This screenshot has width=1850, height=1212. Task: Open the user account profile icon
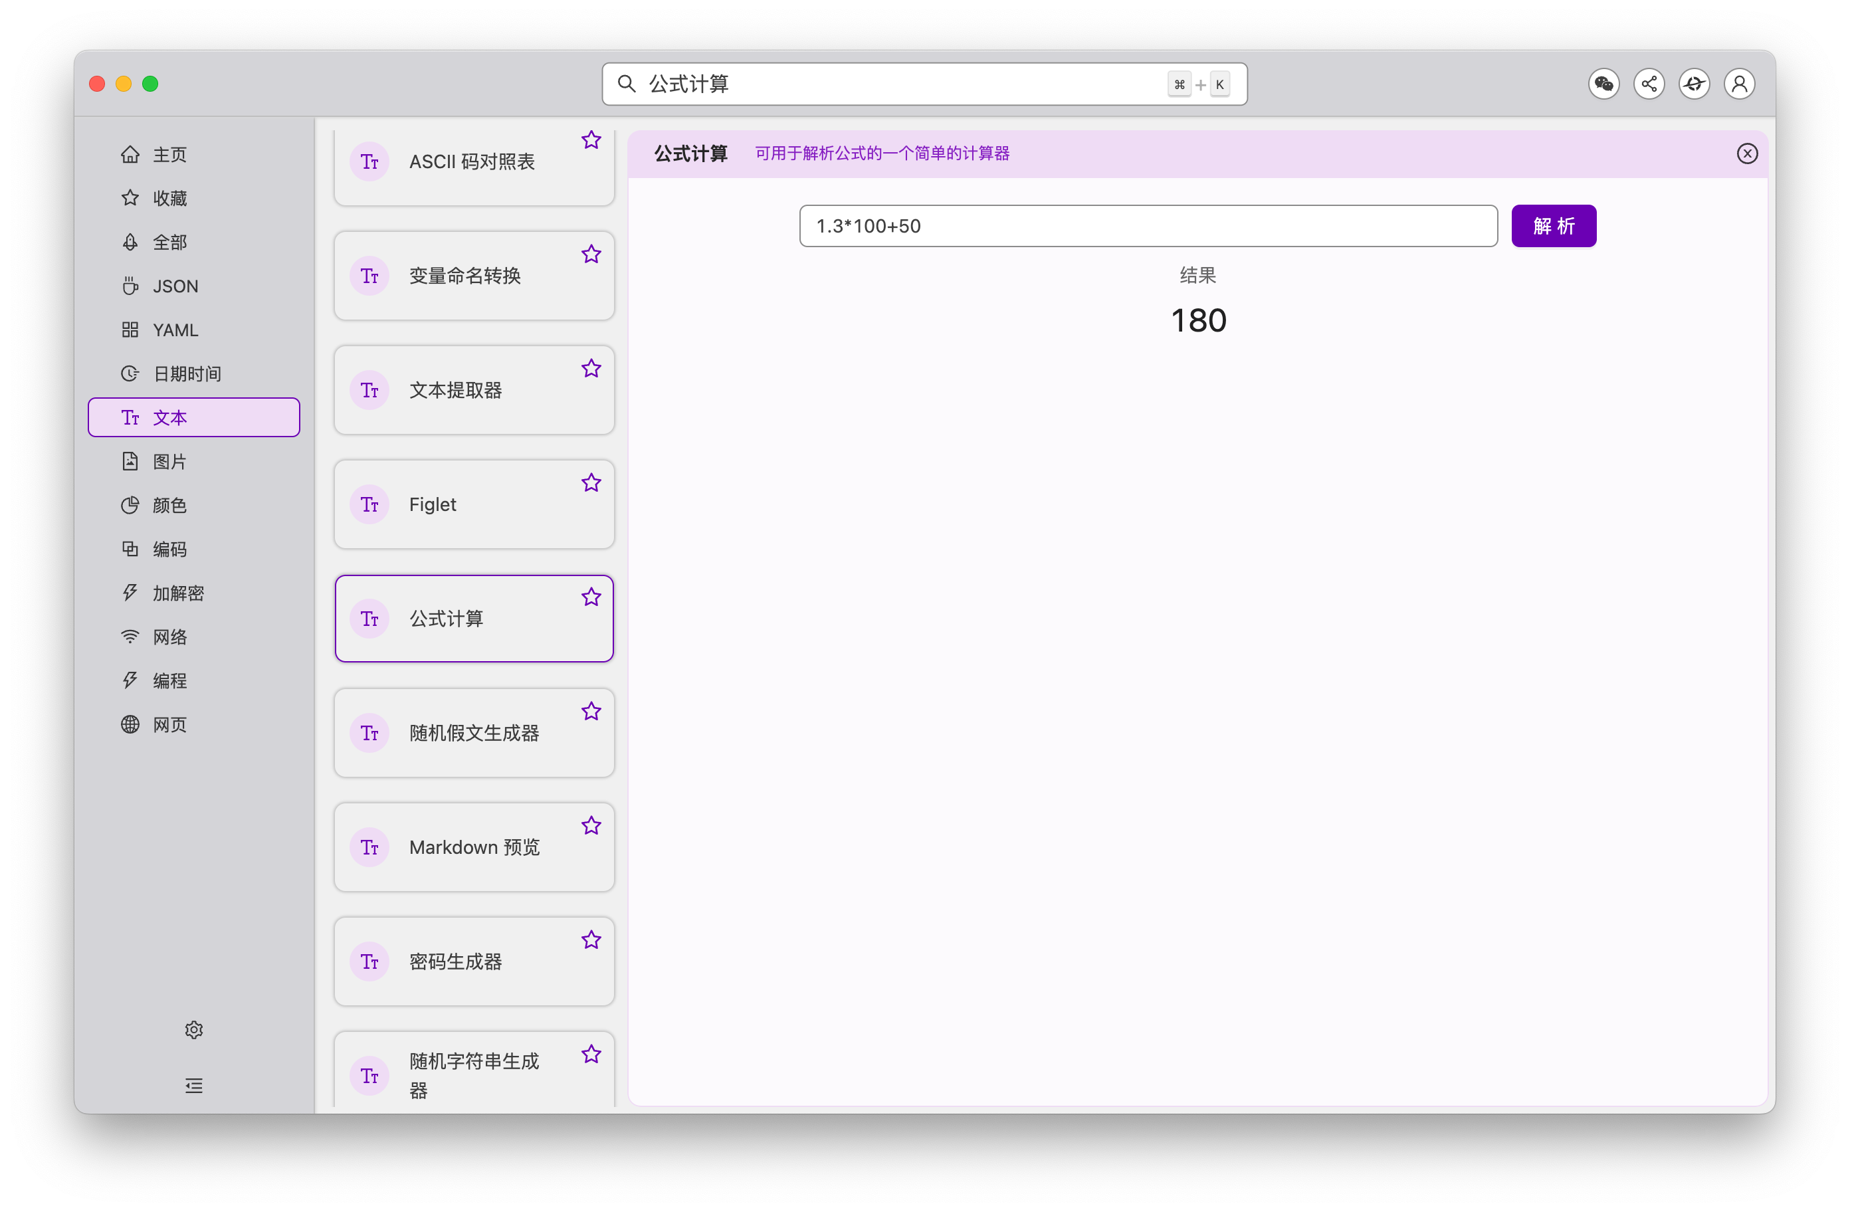point(1740,84)
